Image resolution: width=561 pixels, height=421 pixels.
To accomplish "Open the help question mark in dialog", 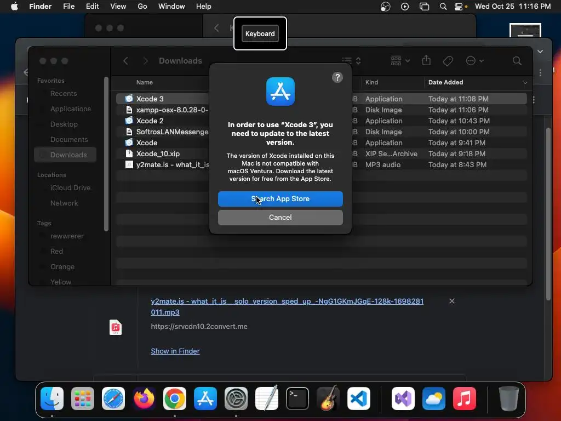I will 337,77.
